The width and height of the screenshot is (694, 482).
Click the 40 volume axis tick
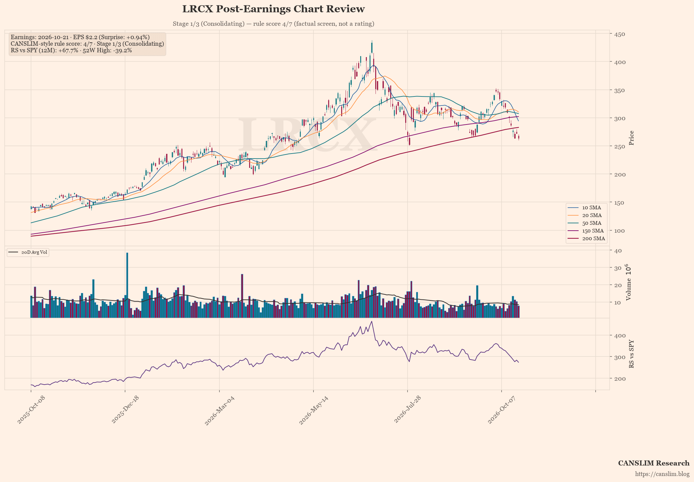(618, 250)
